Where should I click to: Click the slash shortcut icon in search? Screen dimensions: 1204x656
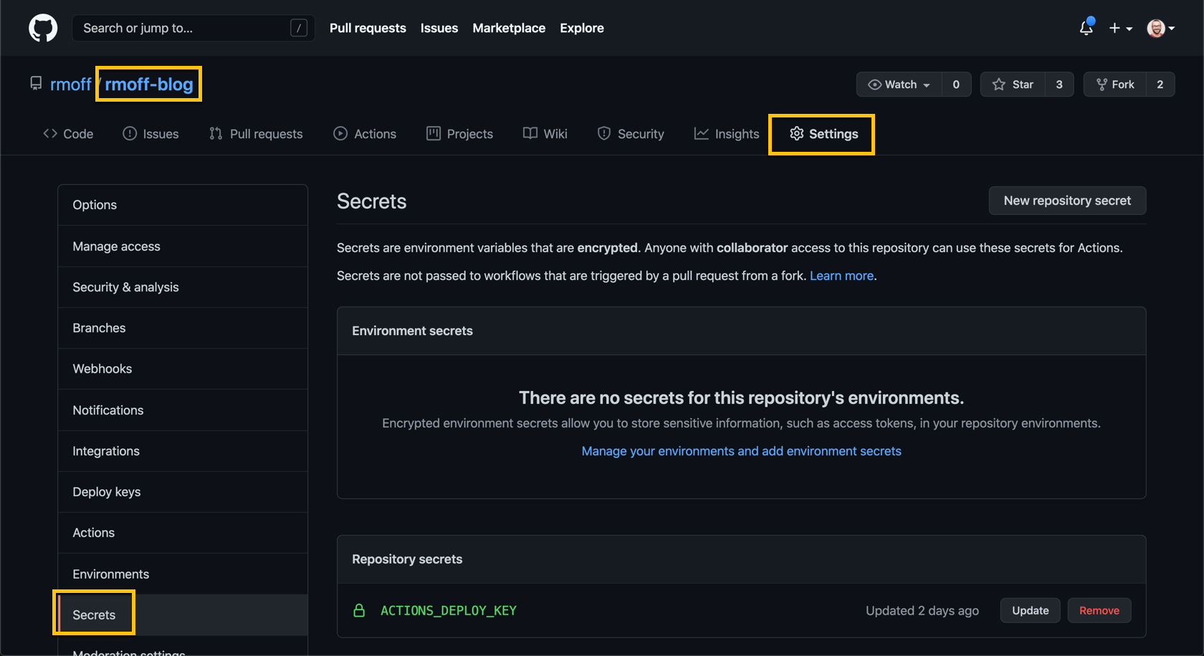pyautogui.click(x=299, y=28)
